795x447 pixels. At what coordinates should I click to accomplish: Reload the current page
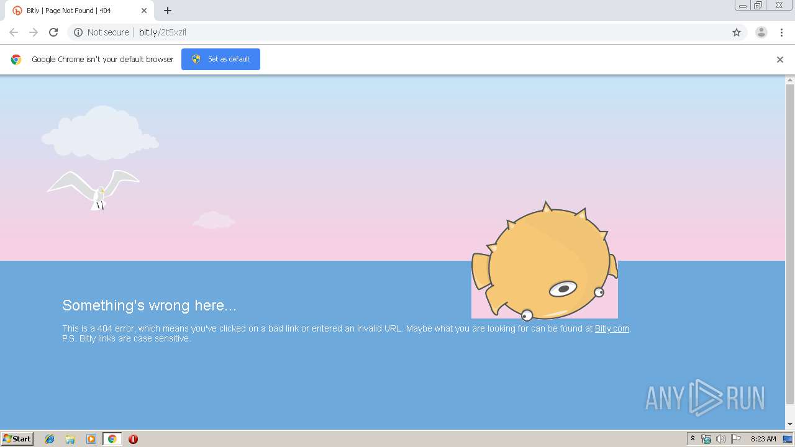[53, 32]
